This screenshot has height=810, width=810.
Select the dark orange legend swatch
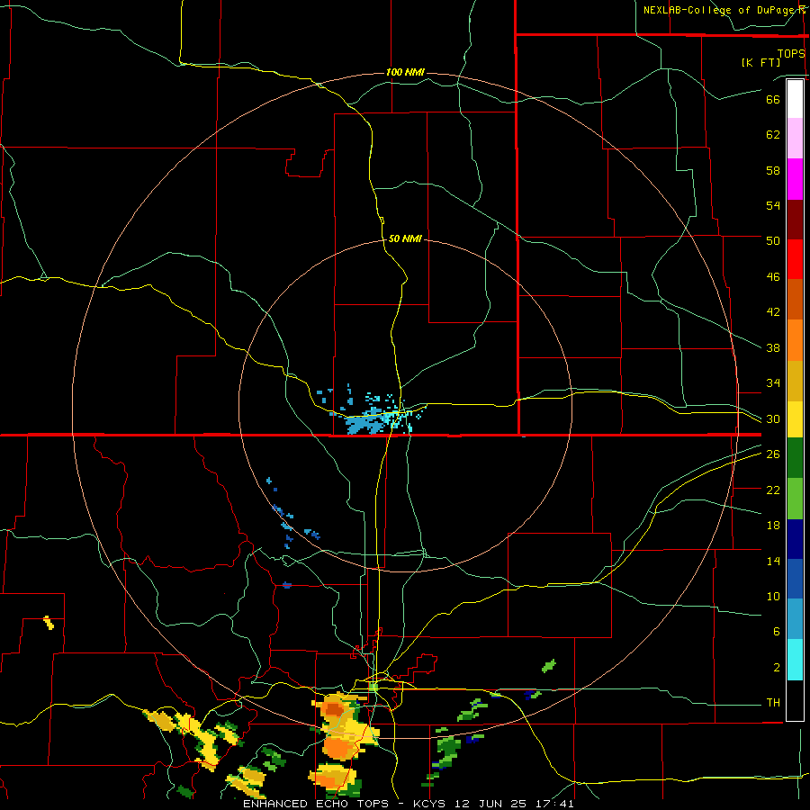tap(795, 300)
